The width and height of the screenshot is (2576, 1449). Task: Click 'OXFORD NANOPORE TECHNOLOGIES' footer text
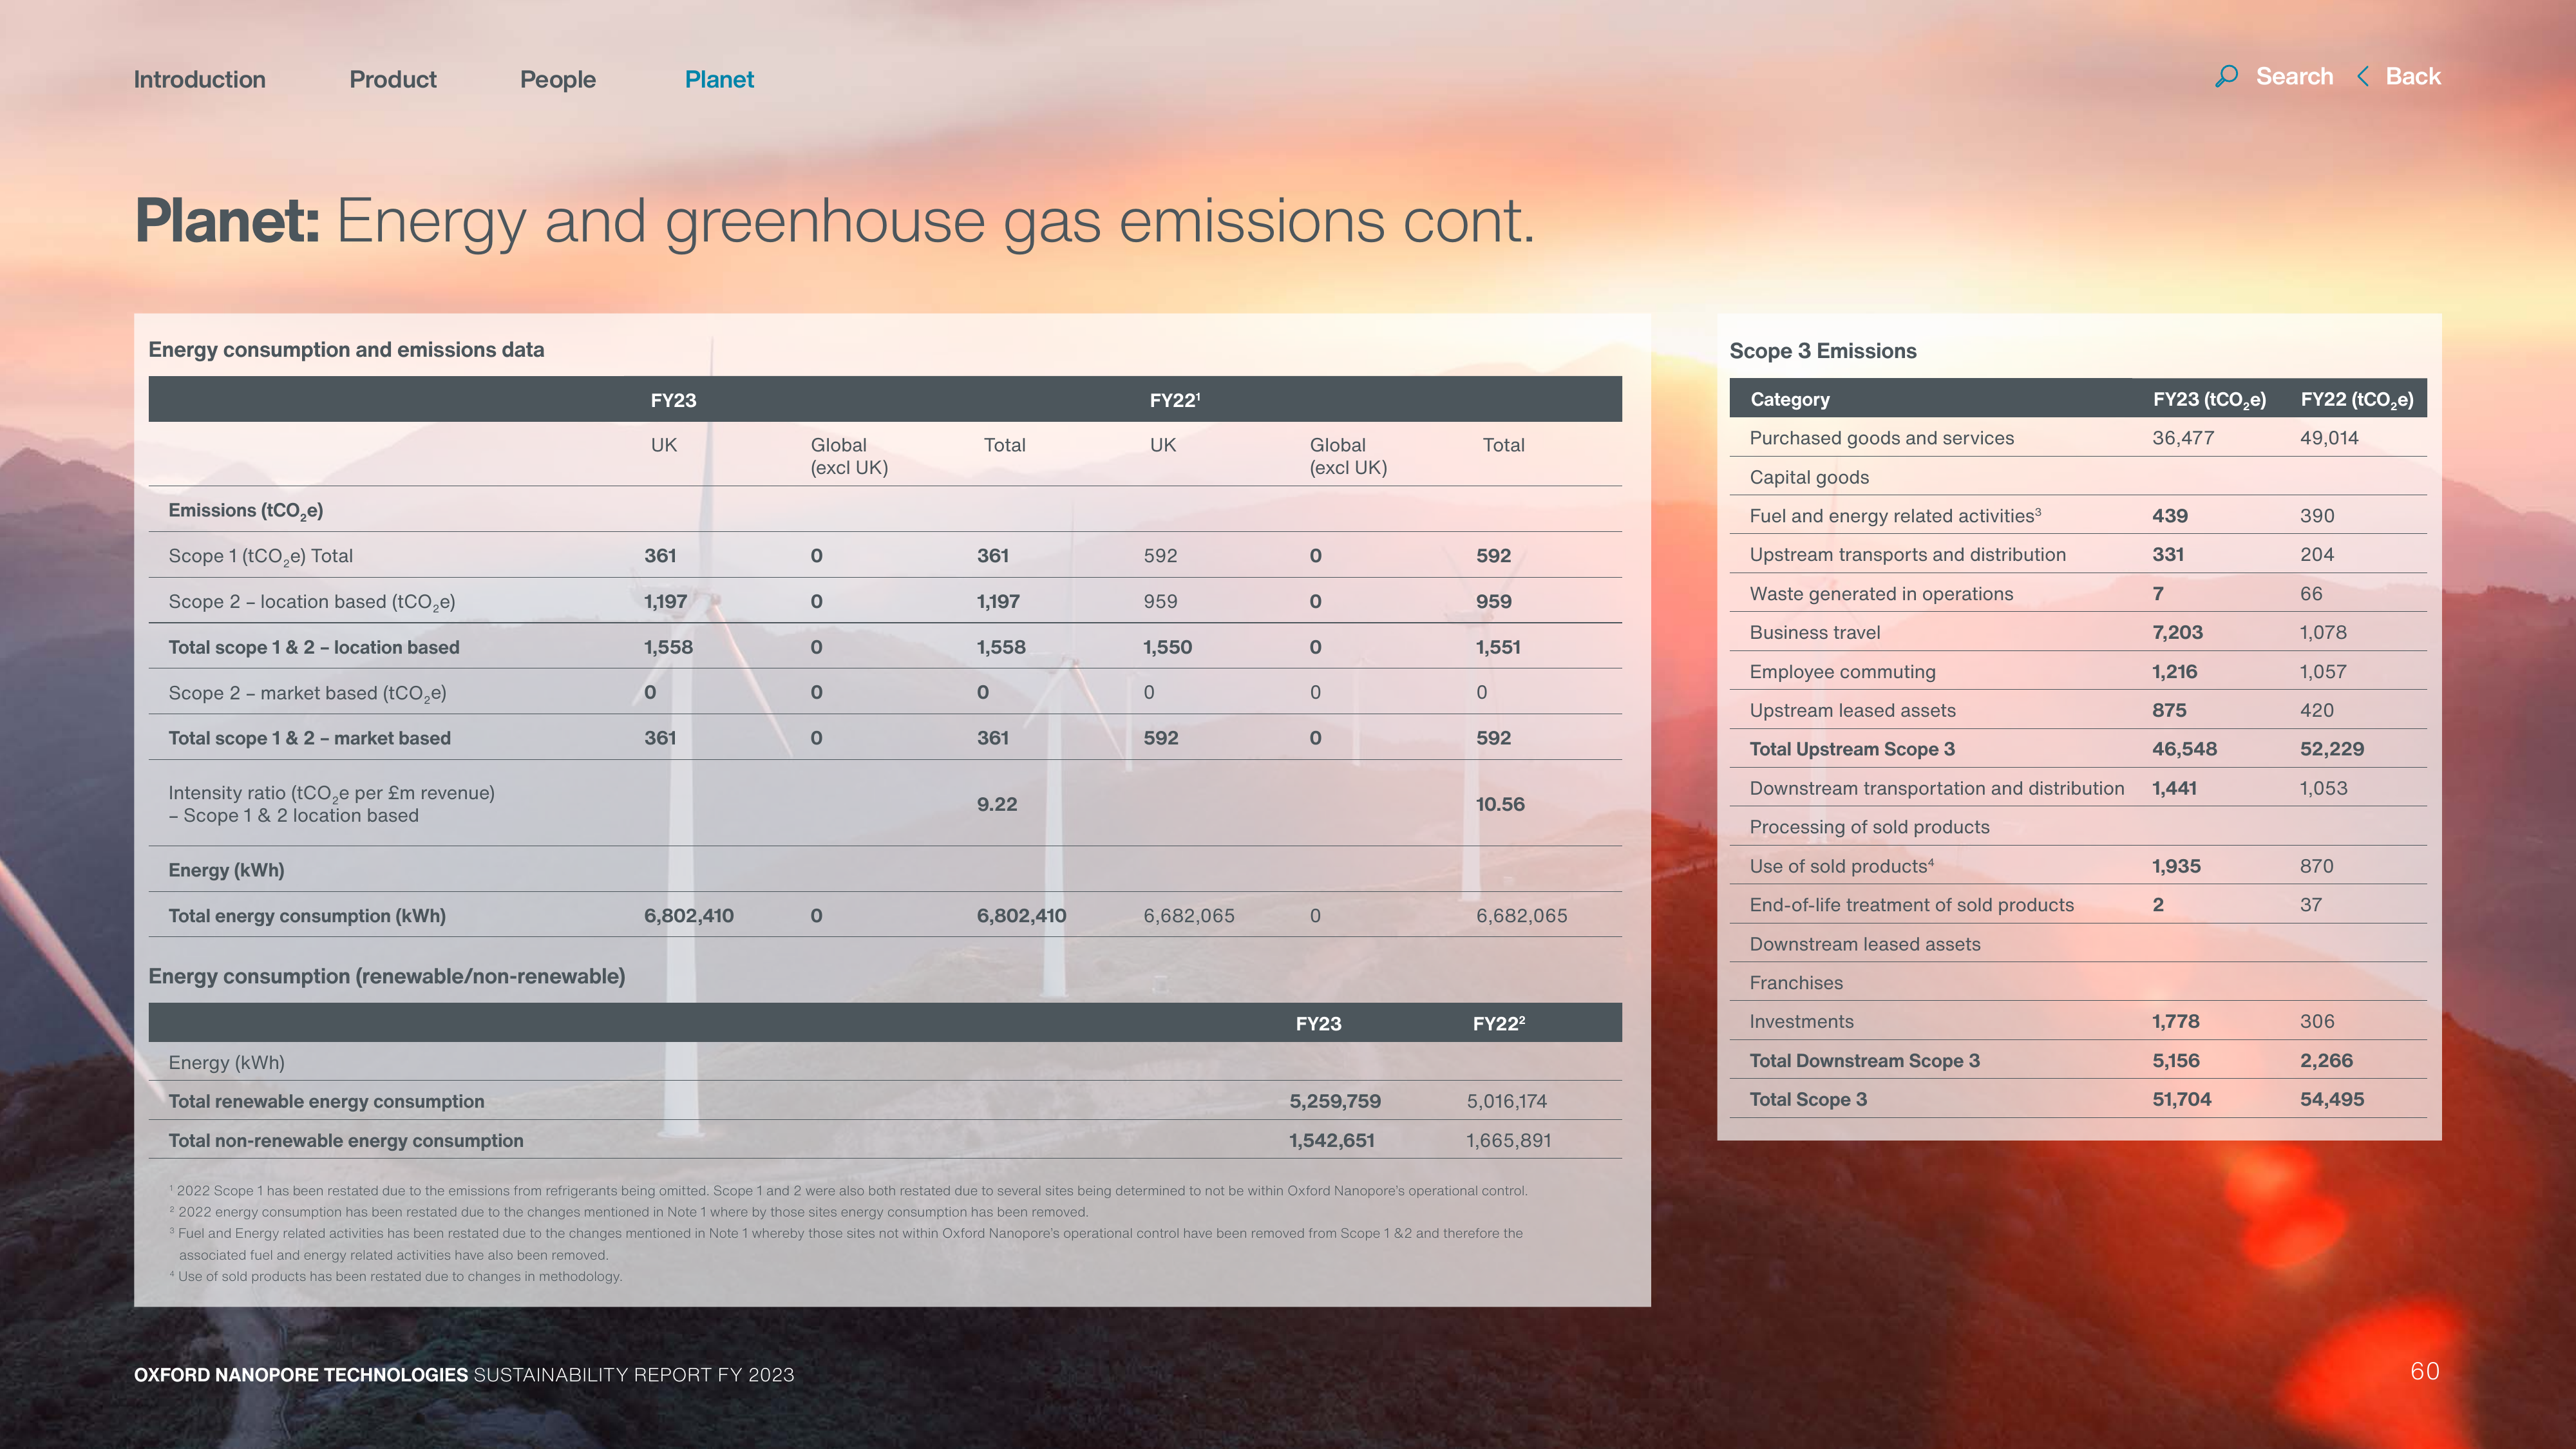[301, 1375]
